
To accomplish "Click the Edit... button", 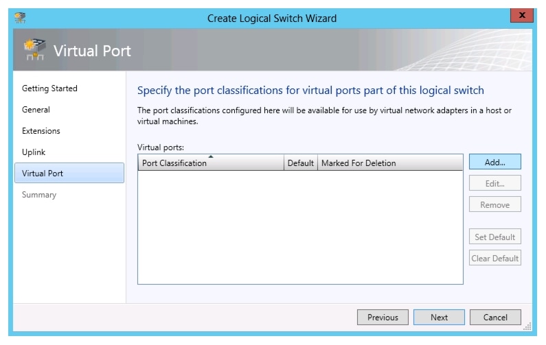I will tap(494, 183).
